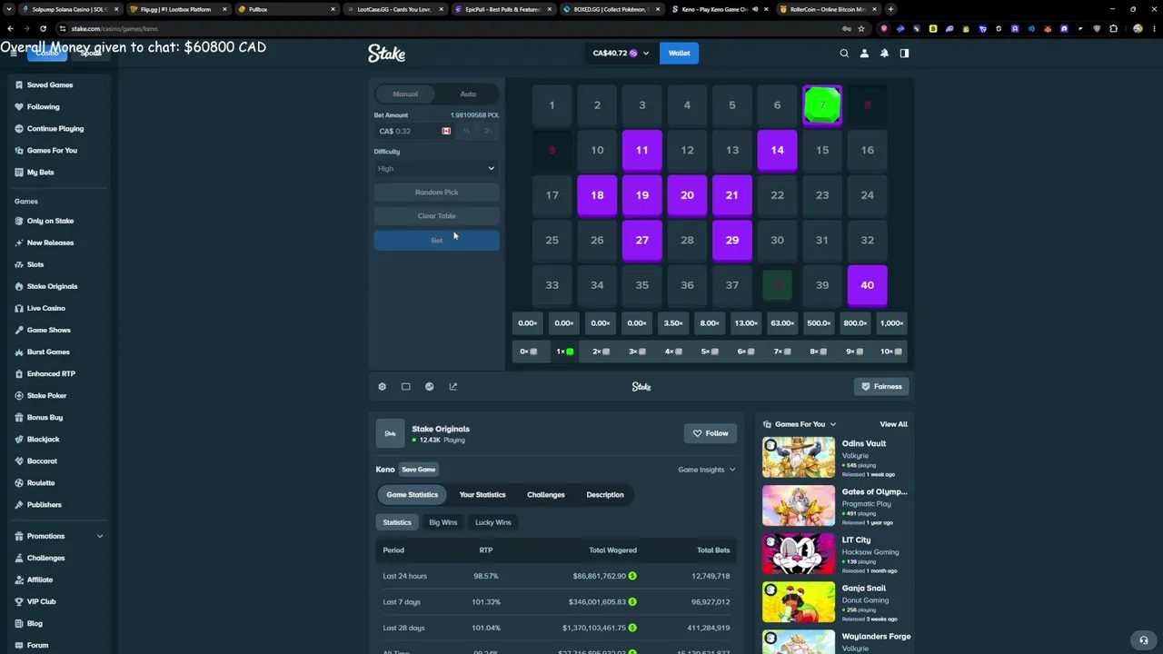Switch to Auto betting mode
This screenshot has width=1163, height=654.
[x=468, y=94]
